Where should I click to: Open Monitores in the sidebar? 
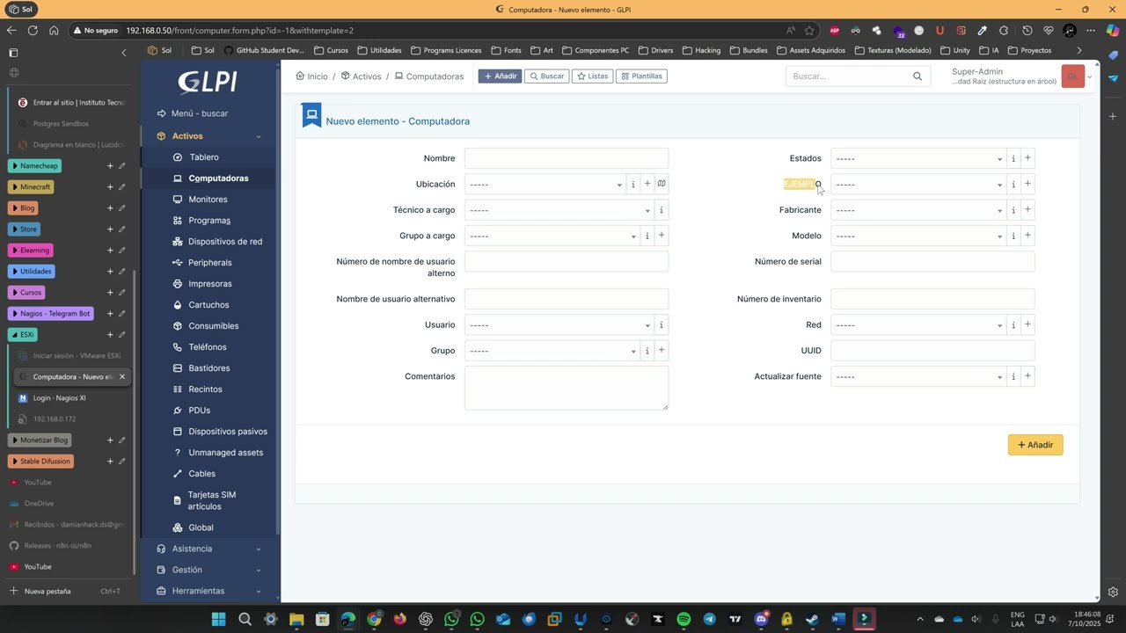[x=208, y=200]
